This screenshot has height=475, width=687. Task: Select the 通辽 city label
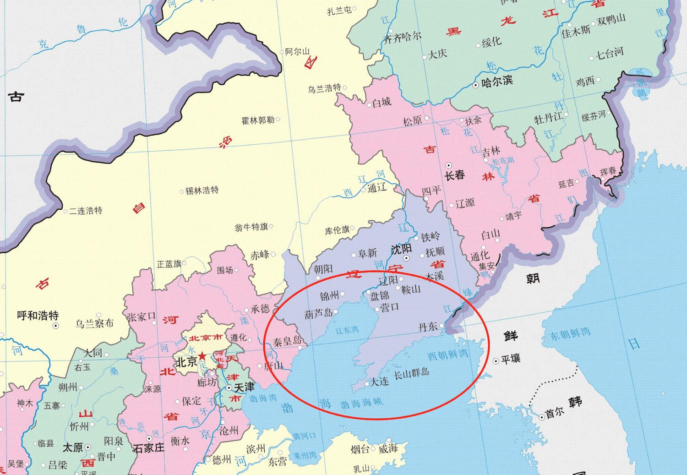pos(377,187)
